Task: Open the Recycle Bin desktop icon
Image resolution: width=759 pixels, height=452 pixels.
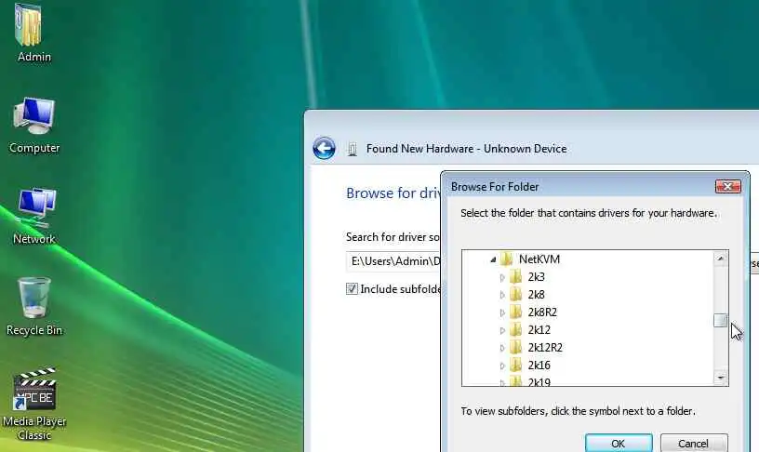Action: coord(33,297)
